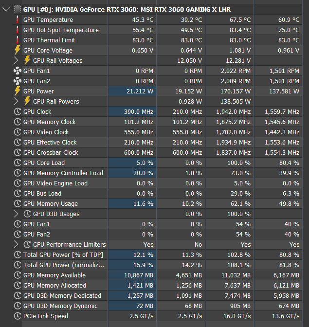
Task: Click the PCIe Link Speed gauge icon
Action: (18, 316)
